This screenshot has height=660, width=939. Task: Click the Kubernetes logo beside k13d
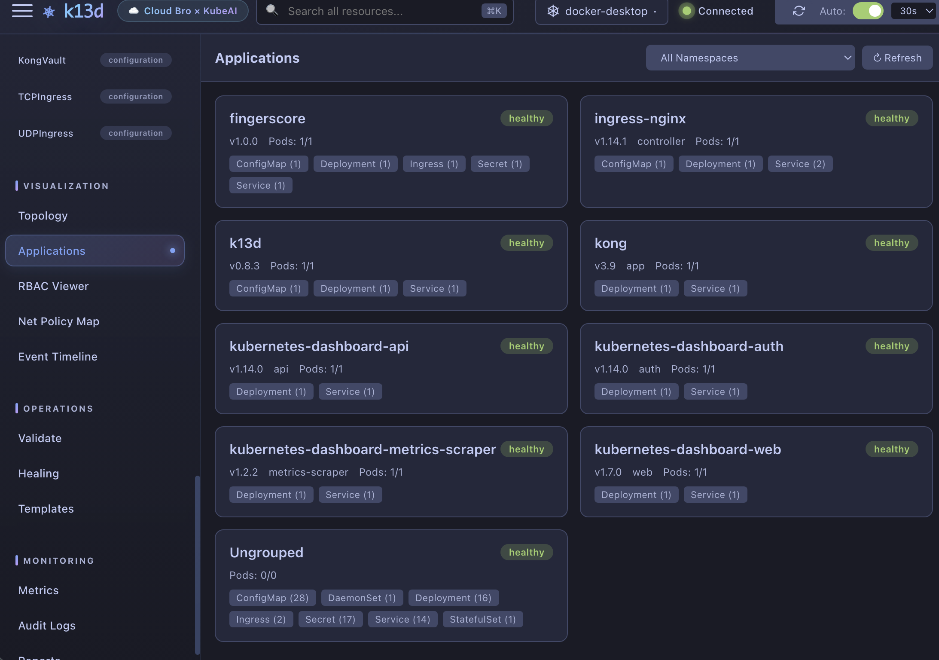point(49,11)
